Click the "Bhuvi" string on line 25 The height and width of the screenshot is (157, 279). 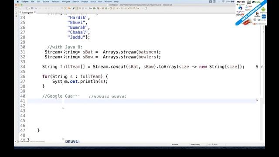(x=76, y=23)
